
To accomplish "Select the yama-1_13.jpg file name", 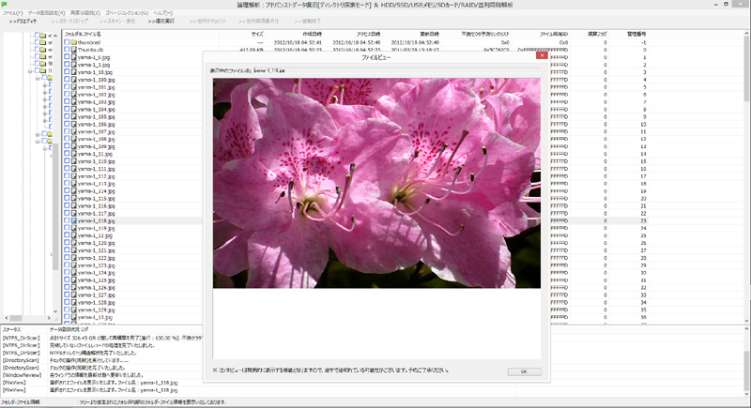I will tap(95, 317).
